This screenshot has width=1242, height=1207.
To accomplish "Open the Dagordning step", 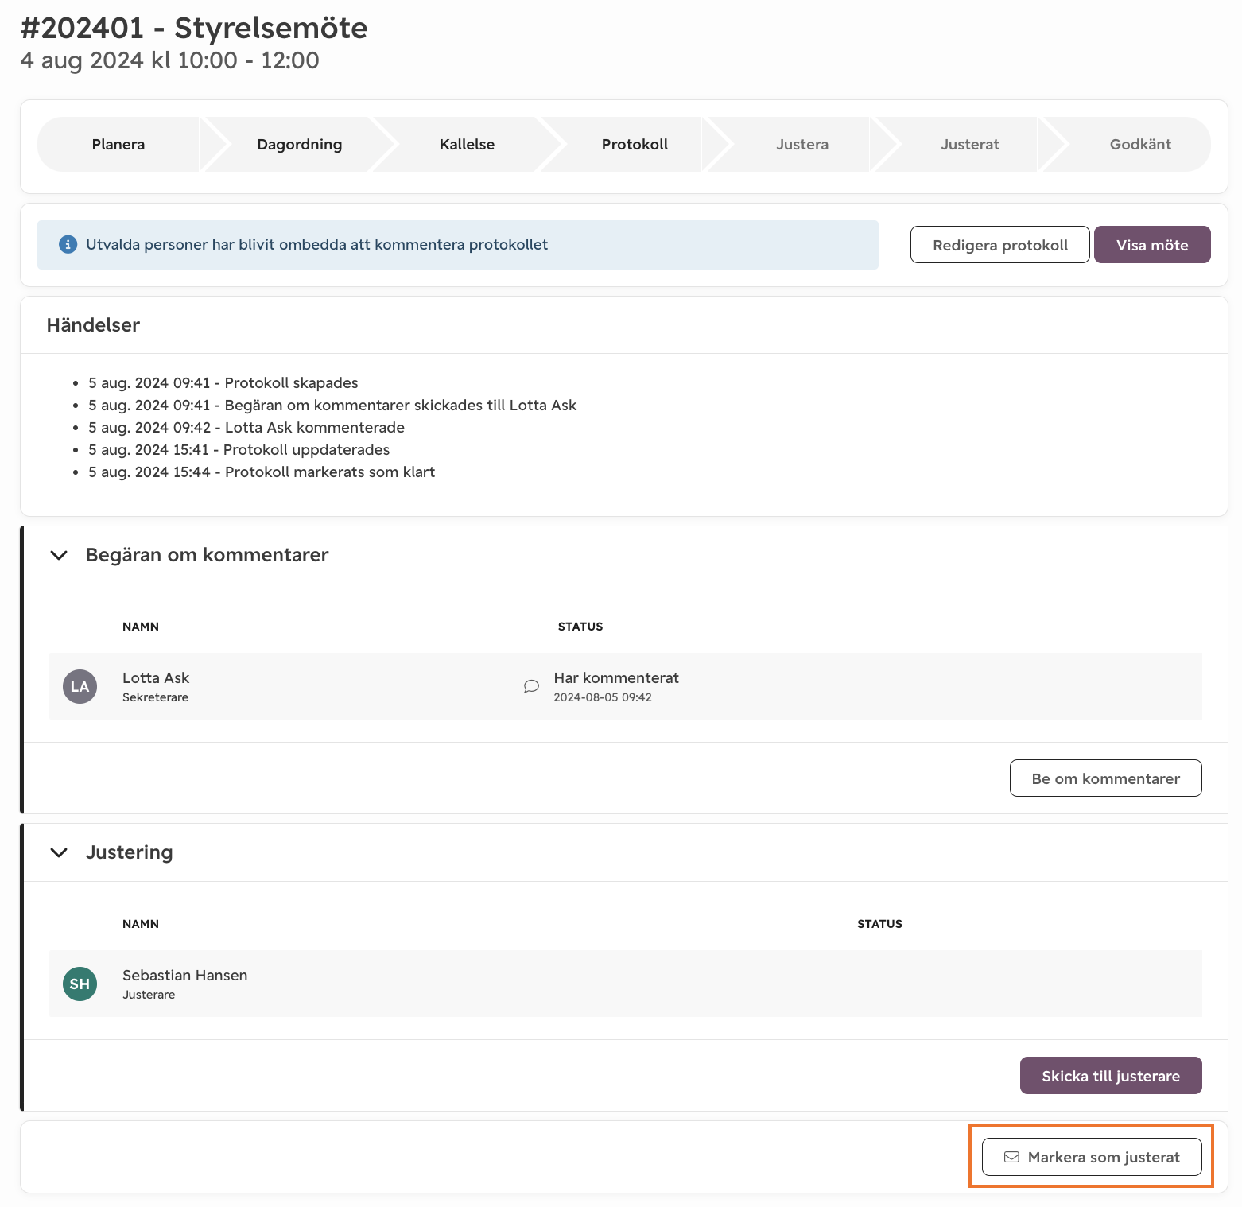I will [299, 145].
